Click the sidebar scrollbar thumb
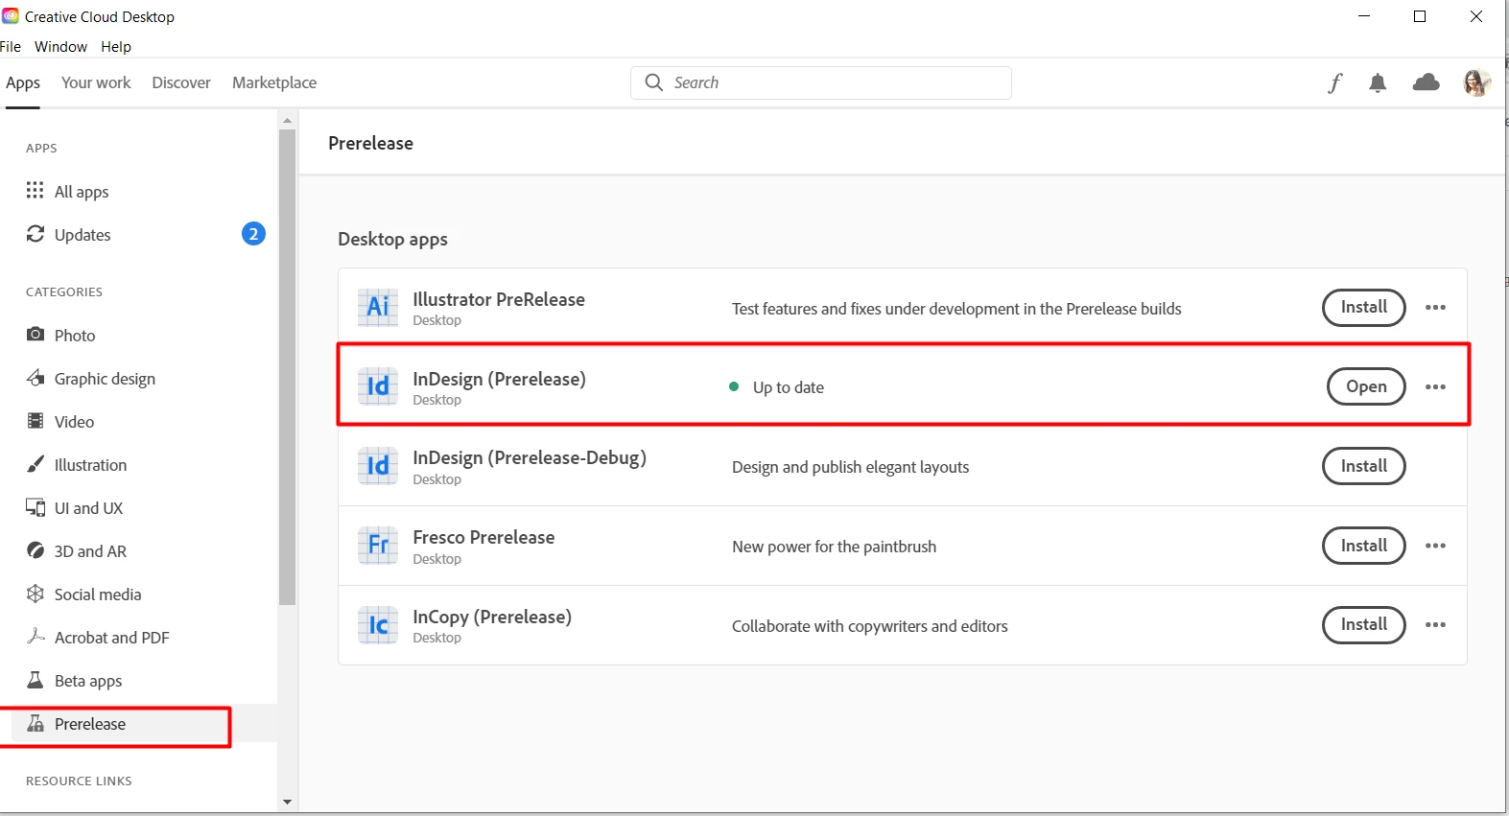 tap(287, 366)
